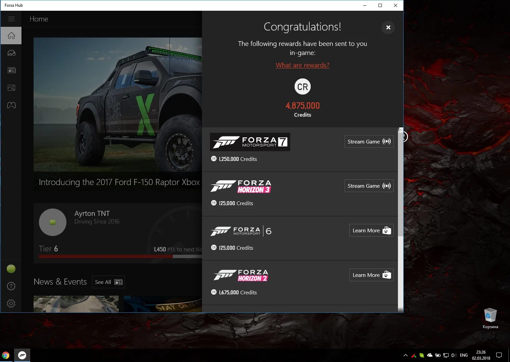Open the network tray icon

446,355
